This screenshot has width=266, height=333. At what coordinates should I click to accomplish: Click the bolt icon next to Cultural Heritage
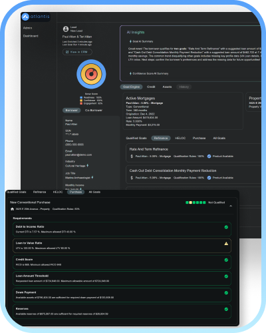tap(88, 166)
